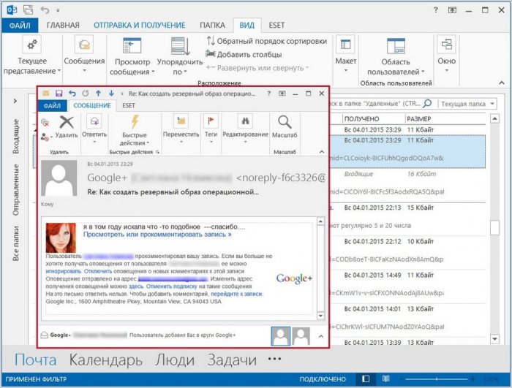Adjust the zoom slider in status bar

436,379
